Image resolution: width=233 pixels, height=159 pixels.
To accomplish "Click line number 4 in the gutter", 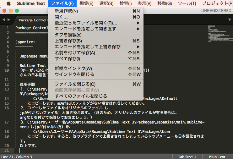I will (x=8, y=42).
